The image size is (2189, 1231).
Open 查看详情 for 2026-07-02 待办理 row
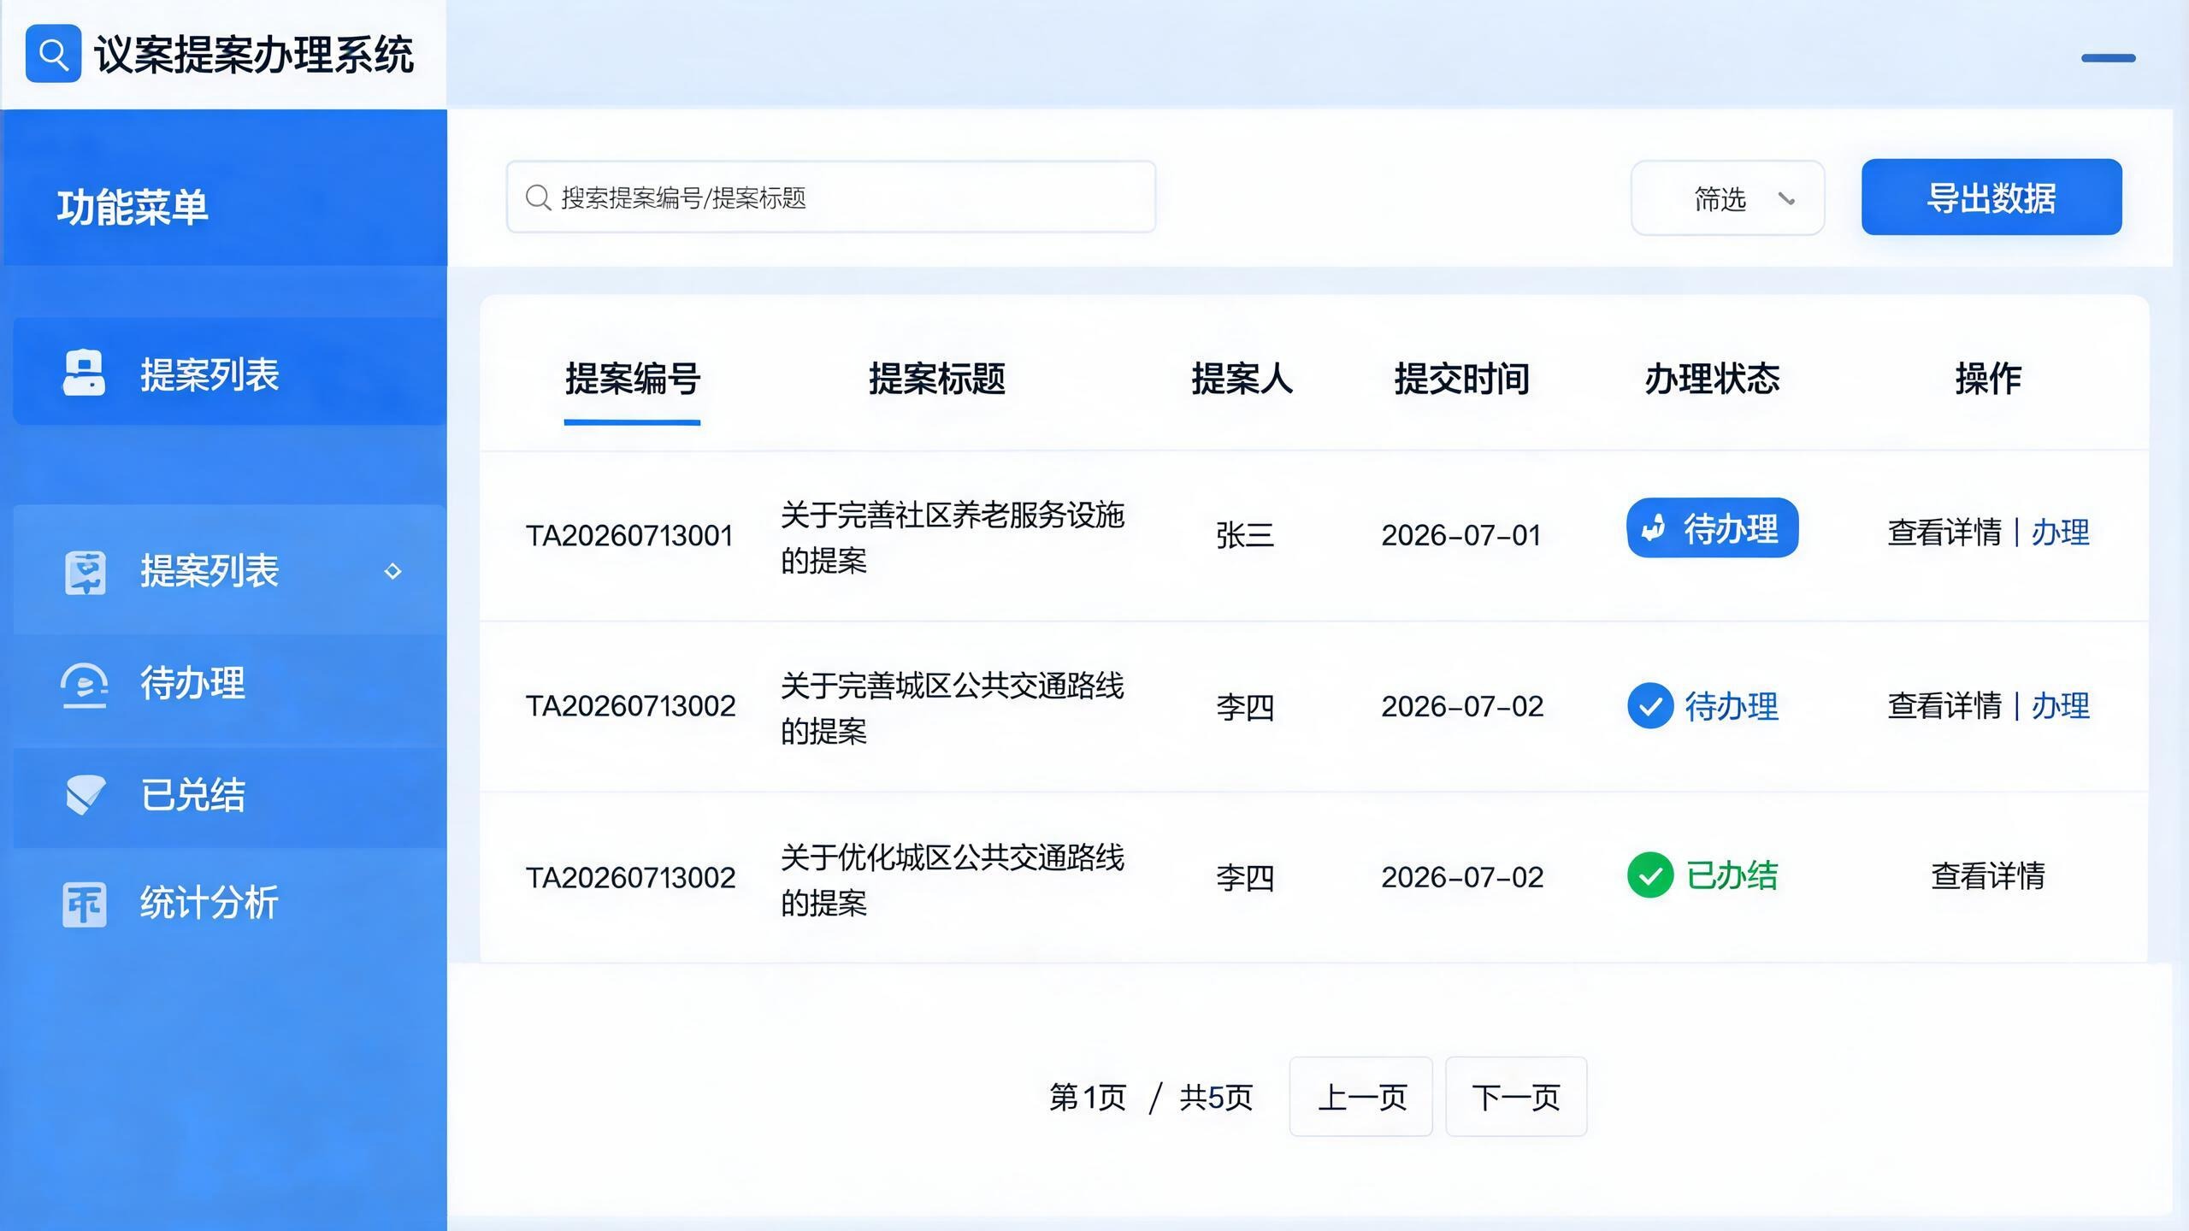pos(1944,706)
